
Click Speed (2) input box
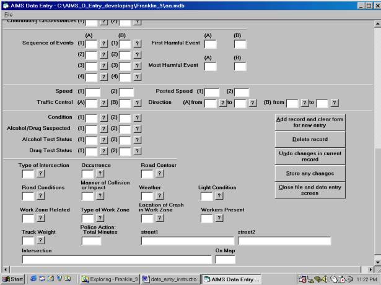(126, 92)
